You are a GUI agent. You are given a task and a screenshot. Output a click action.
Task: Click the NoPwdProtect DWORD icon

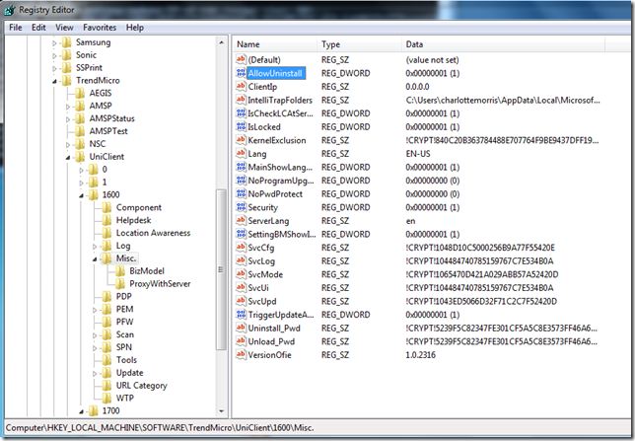click(x=241, y=193)
